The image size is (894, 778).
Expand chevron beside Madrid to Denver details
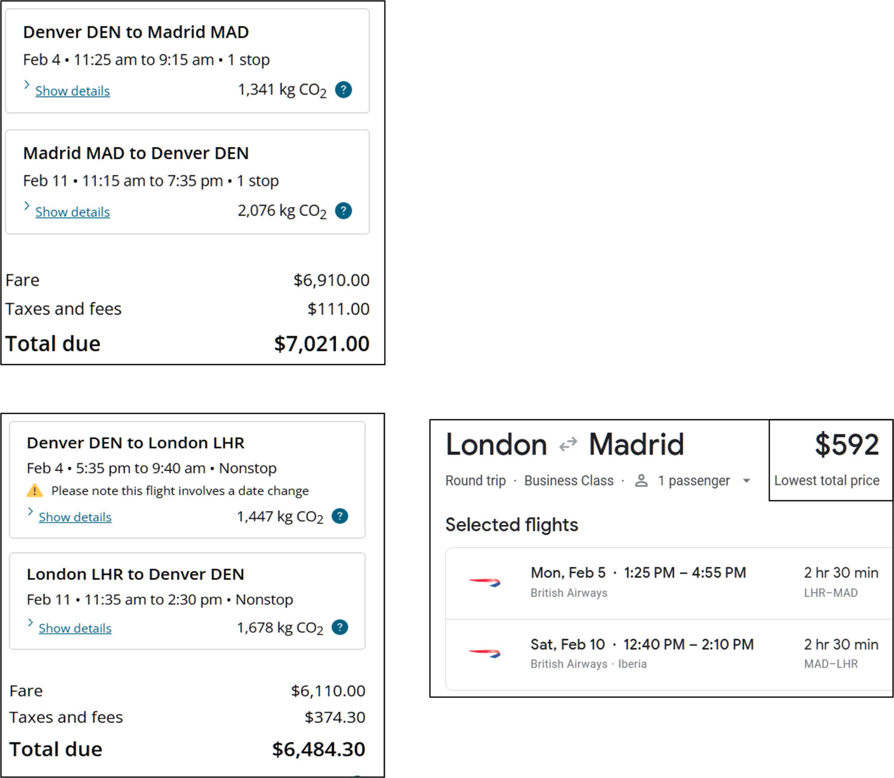27,206
